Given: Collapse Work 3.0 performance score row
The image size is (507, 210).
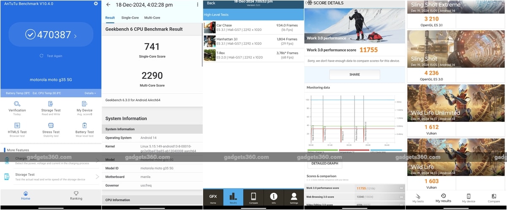Looking at the screenshot, I should 401,188.
